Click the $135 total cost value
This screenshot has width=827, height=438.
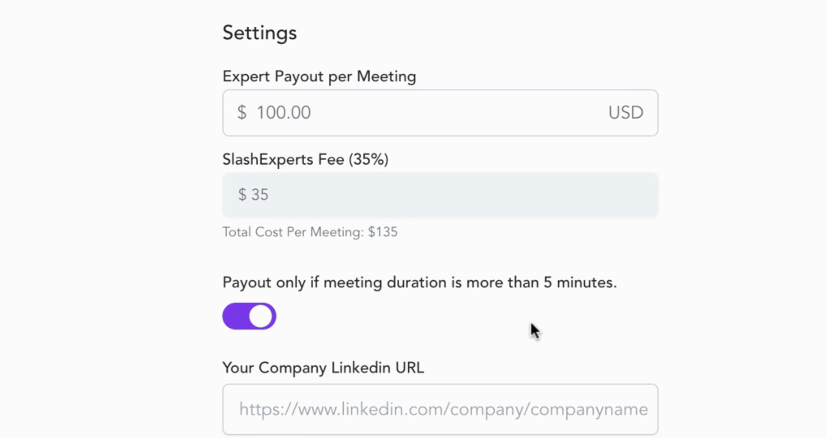pos(383,232)
